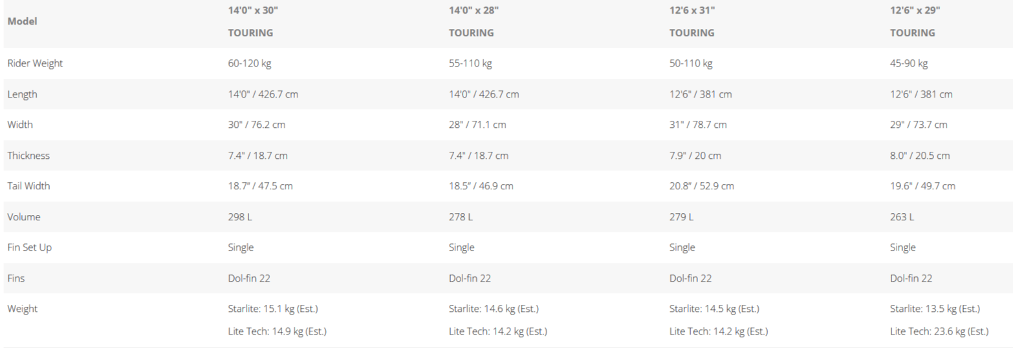Click the "Starlite: 15.1 kg (Est.)" weight cell
The height and width of the screenshot is (352, 1013).
point(272,309)
